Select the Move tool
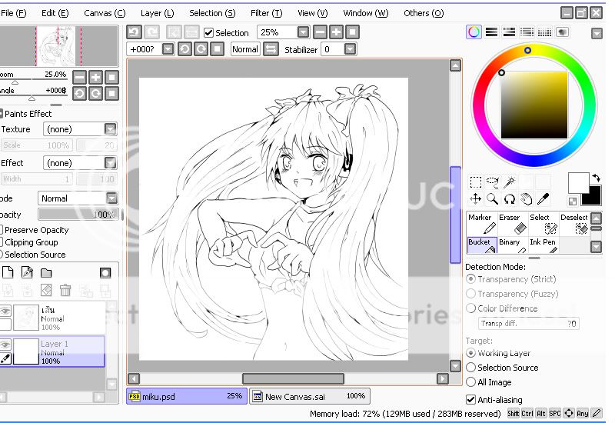This screenshot has width=615, height=423. pyautogui.click(x=475, y=199)
